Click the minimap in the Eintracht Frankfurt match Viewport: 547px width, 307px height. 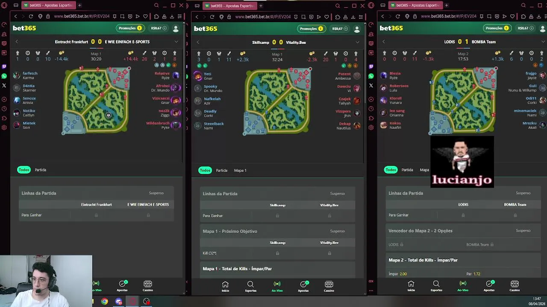(97, 101)
